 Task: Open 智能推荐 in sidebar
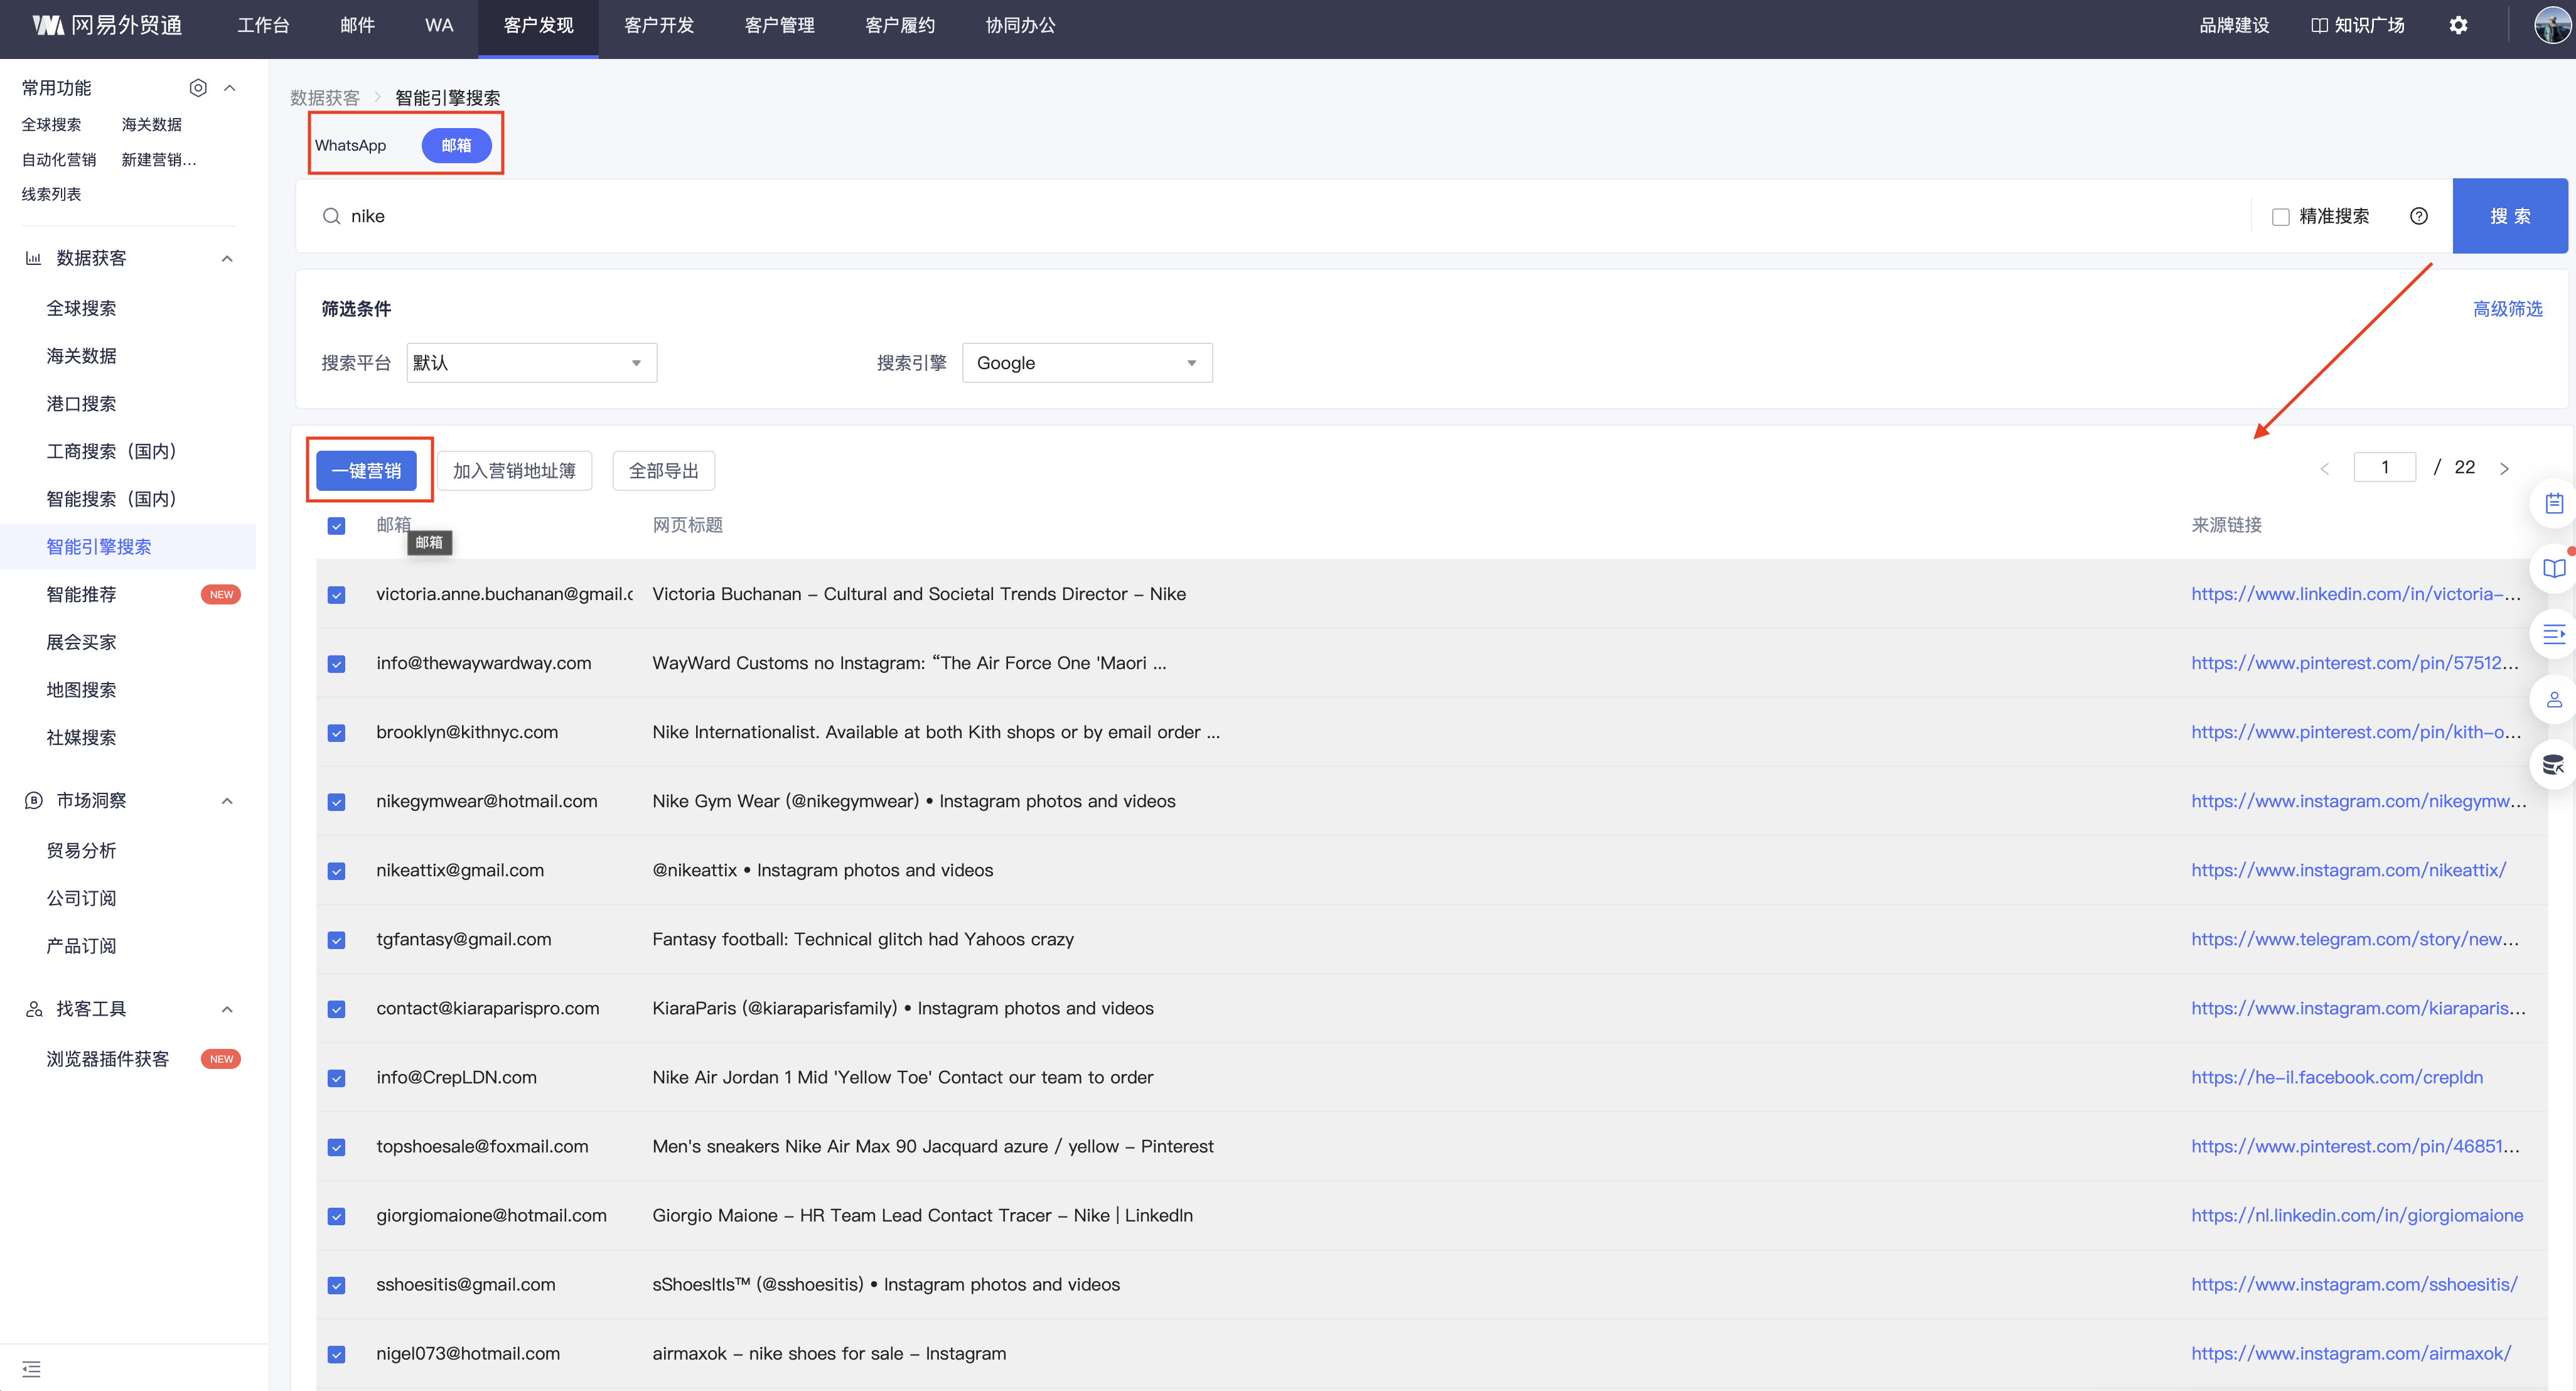click(81, 594)
